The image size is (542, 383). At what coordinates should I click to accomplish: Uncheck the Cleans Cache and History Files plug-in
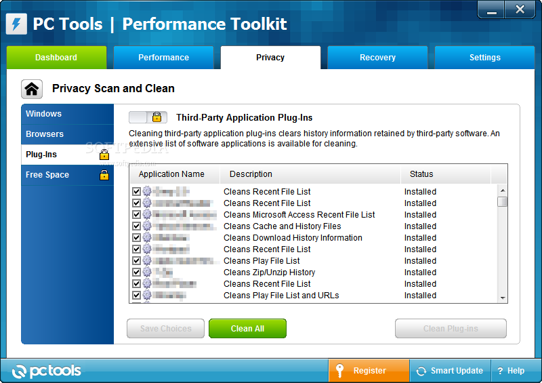[x=137, y=226]
